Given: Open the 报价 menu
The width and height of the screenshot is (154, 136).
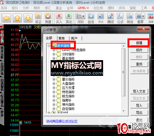Looking at the screenshot, I should tap(15, 8).
